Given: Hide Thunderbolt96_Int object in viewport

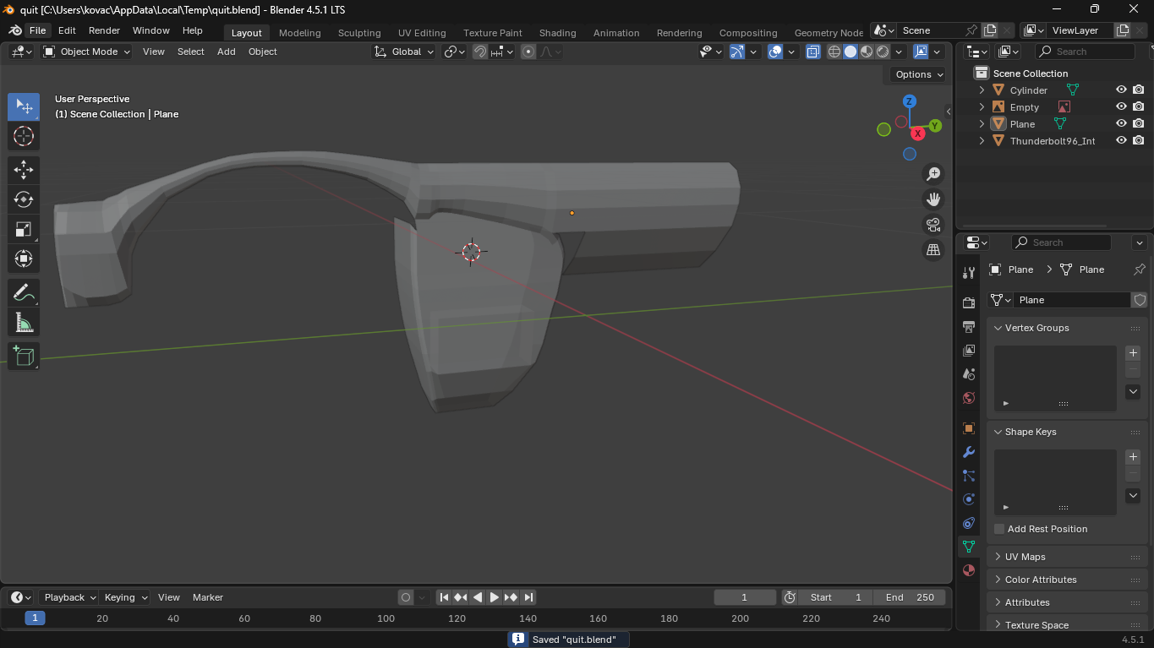Looking at the screenshot, I should tap(1121, 141).
